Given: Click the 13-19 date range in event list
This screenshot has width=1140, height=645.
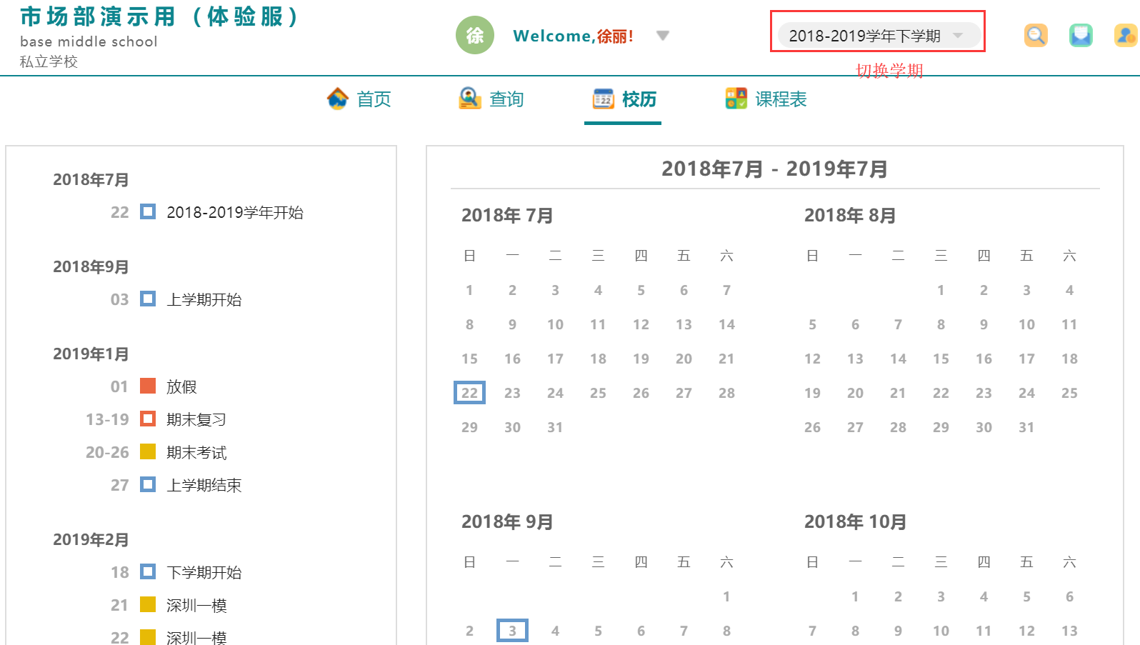Looking at the screenshot, I should (x=107, y=419).
